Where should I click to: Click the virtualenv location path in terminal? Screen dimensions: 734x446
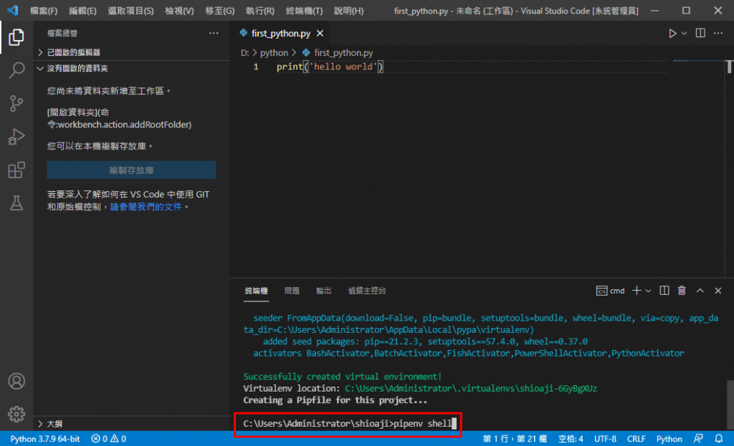pyautogui.click(x=470, y=389)
